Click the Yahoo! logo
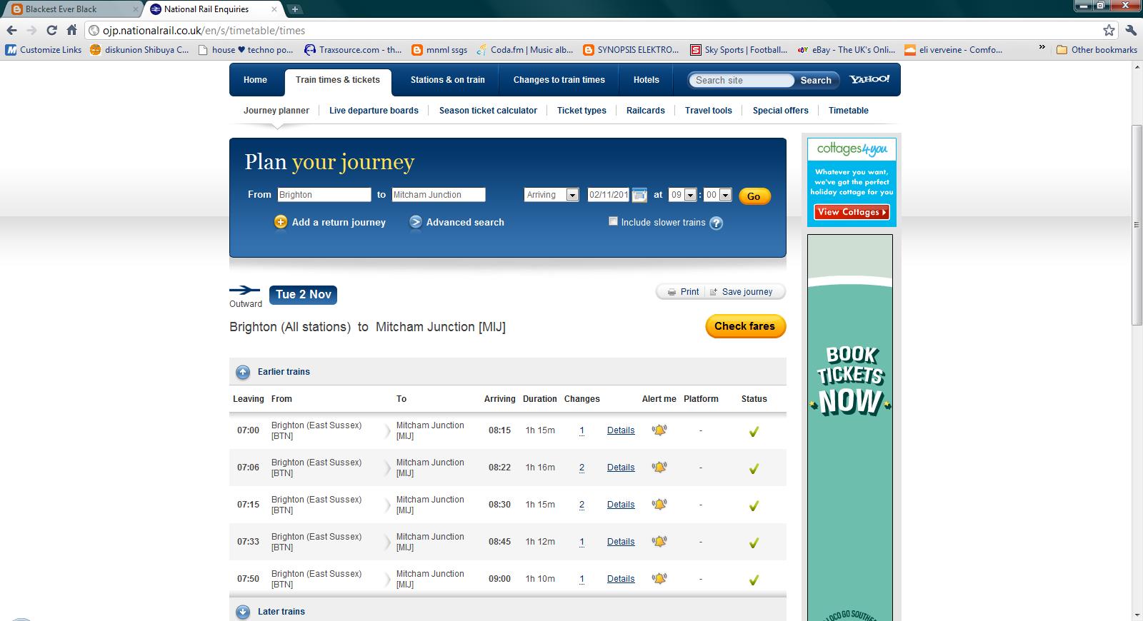The width and height of the screenshot is (1143, 621). point(869,79)
